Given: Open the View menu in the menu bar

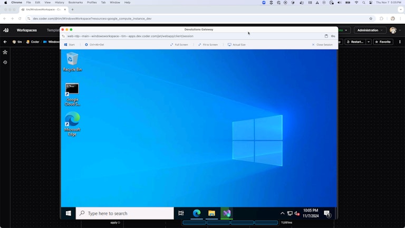Looking at the screenshot, I should (x=47, y=2).
